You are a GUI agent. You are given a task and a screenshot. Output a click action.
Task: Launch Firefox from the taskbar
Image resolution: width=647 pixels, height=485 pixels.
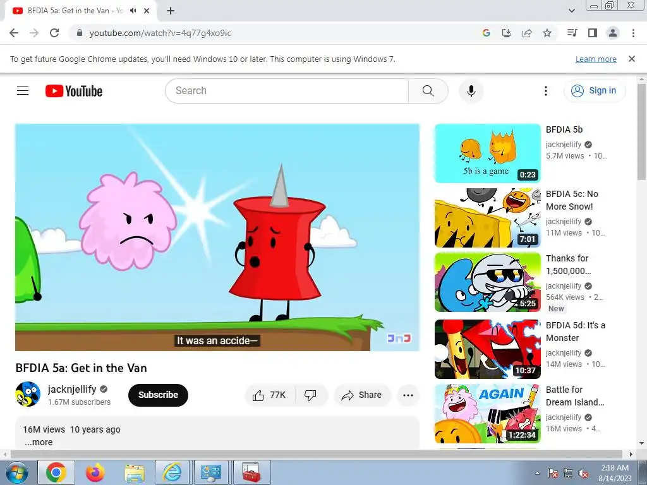95,472
